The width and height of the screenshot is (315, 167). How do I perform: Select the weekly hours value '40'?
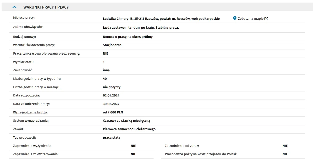click(x=105, y=79)
